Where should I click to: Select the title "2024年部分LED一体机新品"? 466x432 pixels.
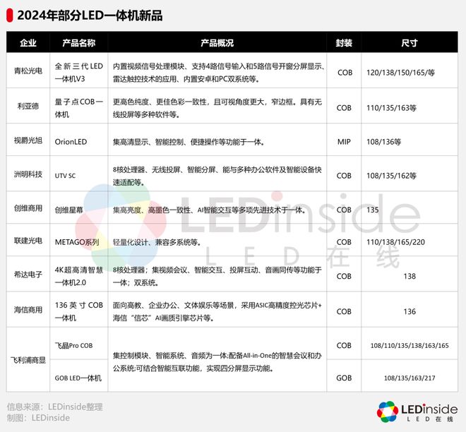tap(90, 16)
